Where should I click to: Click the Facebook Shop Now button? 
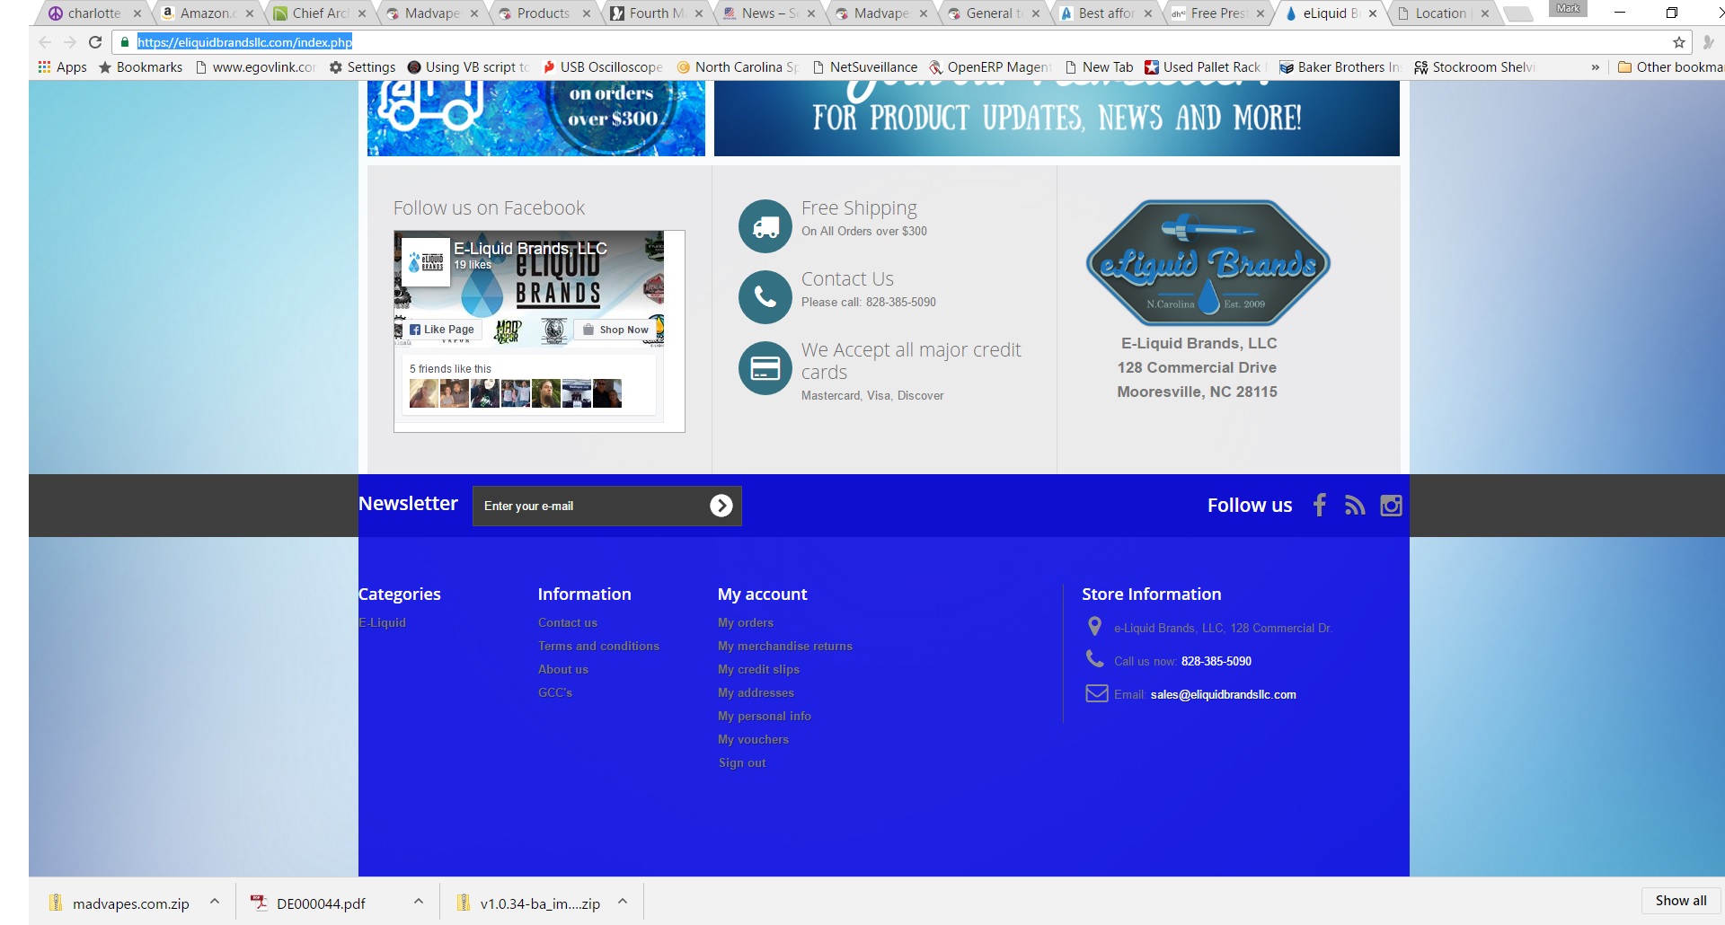(615, 330)
